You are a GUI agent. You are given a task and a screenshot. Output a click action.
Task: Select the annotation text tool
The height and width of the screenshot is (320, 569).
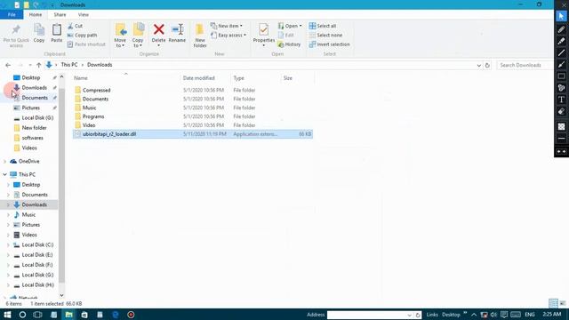[x=561, y=100]
